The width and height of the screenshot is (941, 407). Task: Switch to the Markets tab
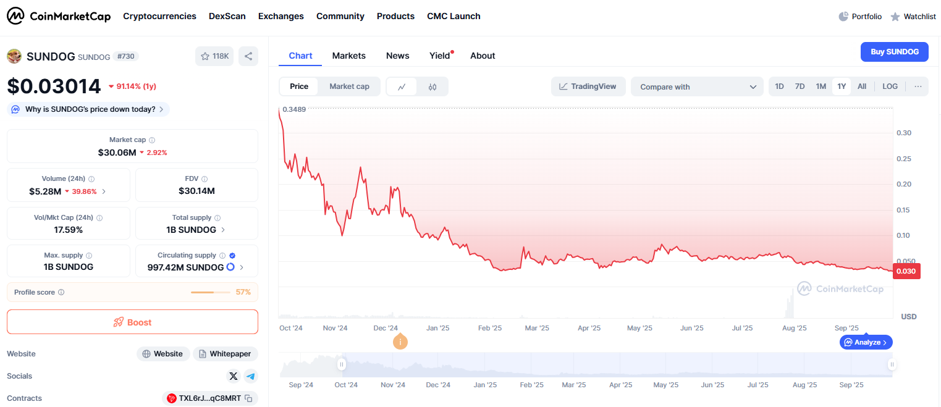click(x=348, y=56)
